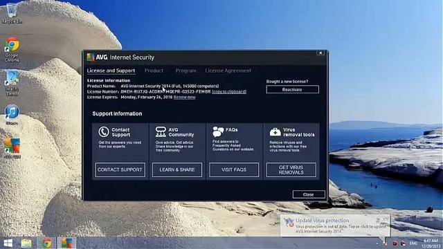Switch to the Program tab
Screen dimensions: 443x249
click(x=186, y=71)
